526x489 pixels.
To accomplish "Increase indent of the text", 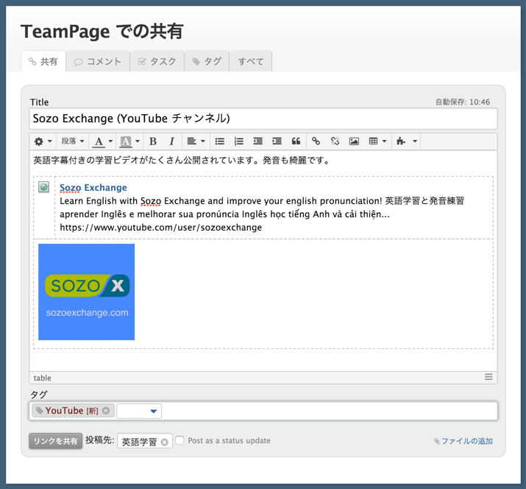I will tap(277, 141).
